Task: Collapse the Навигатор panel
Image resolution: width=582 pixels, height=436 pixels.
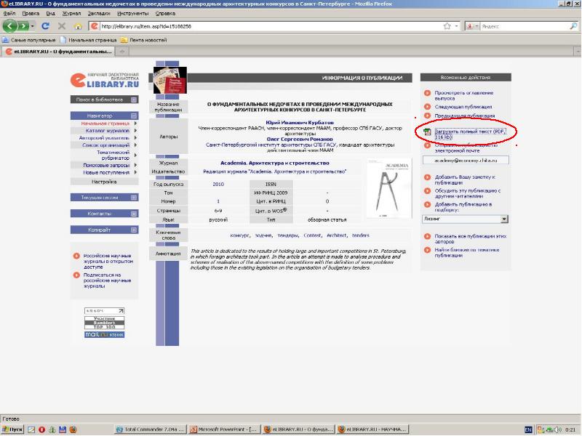Action: (x=134, y=116)
